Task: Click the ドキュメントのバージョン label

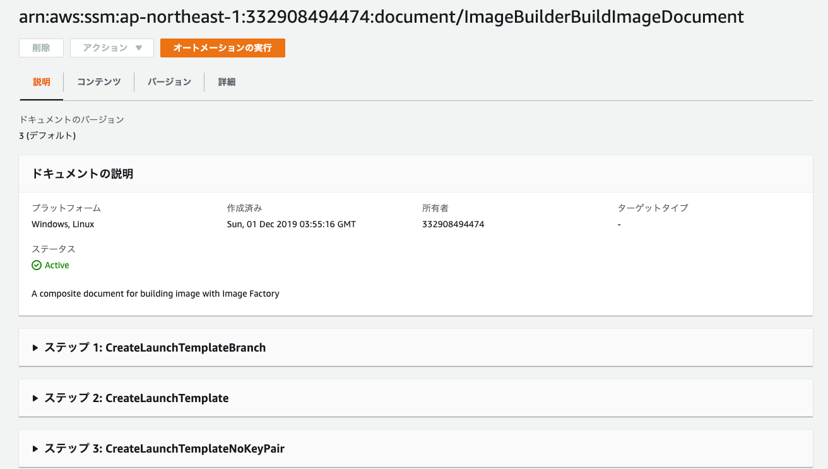Action: [72, 119]
